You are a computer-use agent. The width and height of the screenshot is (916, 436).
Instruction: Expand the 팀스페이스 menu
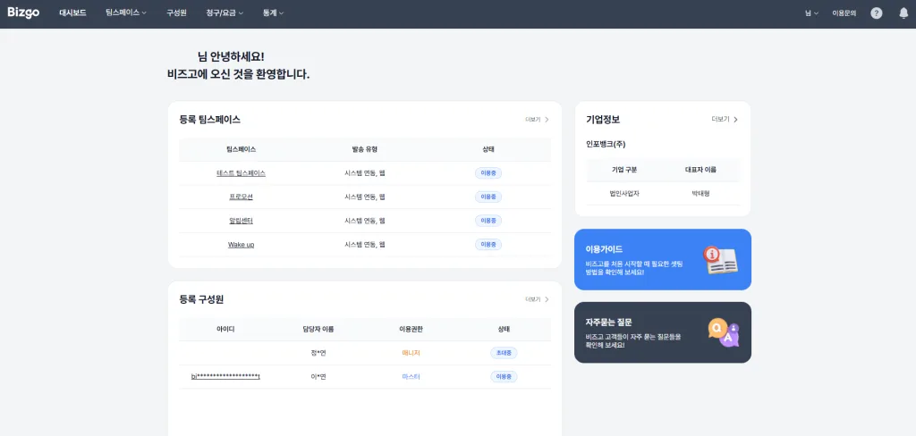[125, 13]
